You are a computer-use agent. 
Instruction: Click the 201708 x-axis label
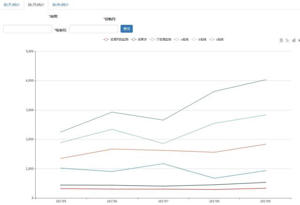pyautogui.click(x=214, y=201)
